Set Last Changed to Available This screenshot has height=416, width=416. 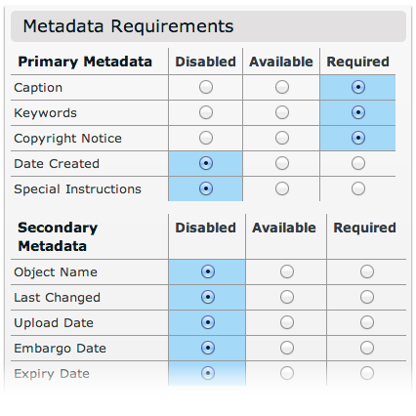tap(287, 297)
